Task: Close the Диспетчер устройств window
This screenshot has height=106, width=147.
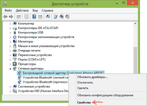Action: click(132, 3)
